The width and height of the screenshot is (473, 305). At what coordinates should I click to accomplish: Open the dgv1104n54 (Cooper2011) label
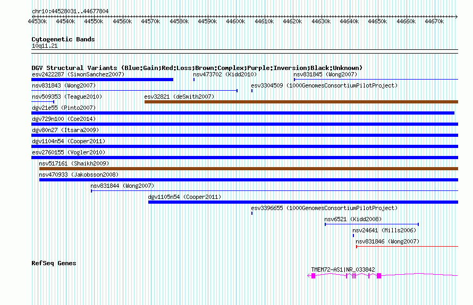[69, 141]
